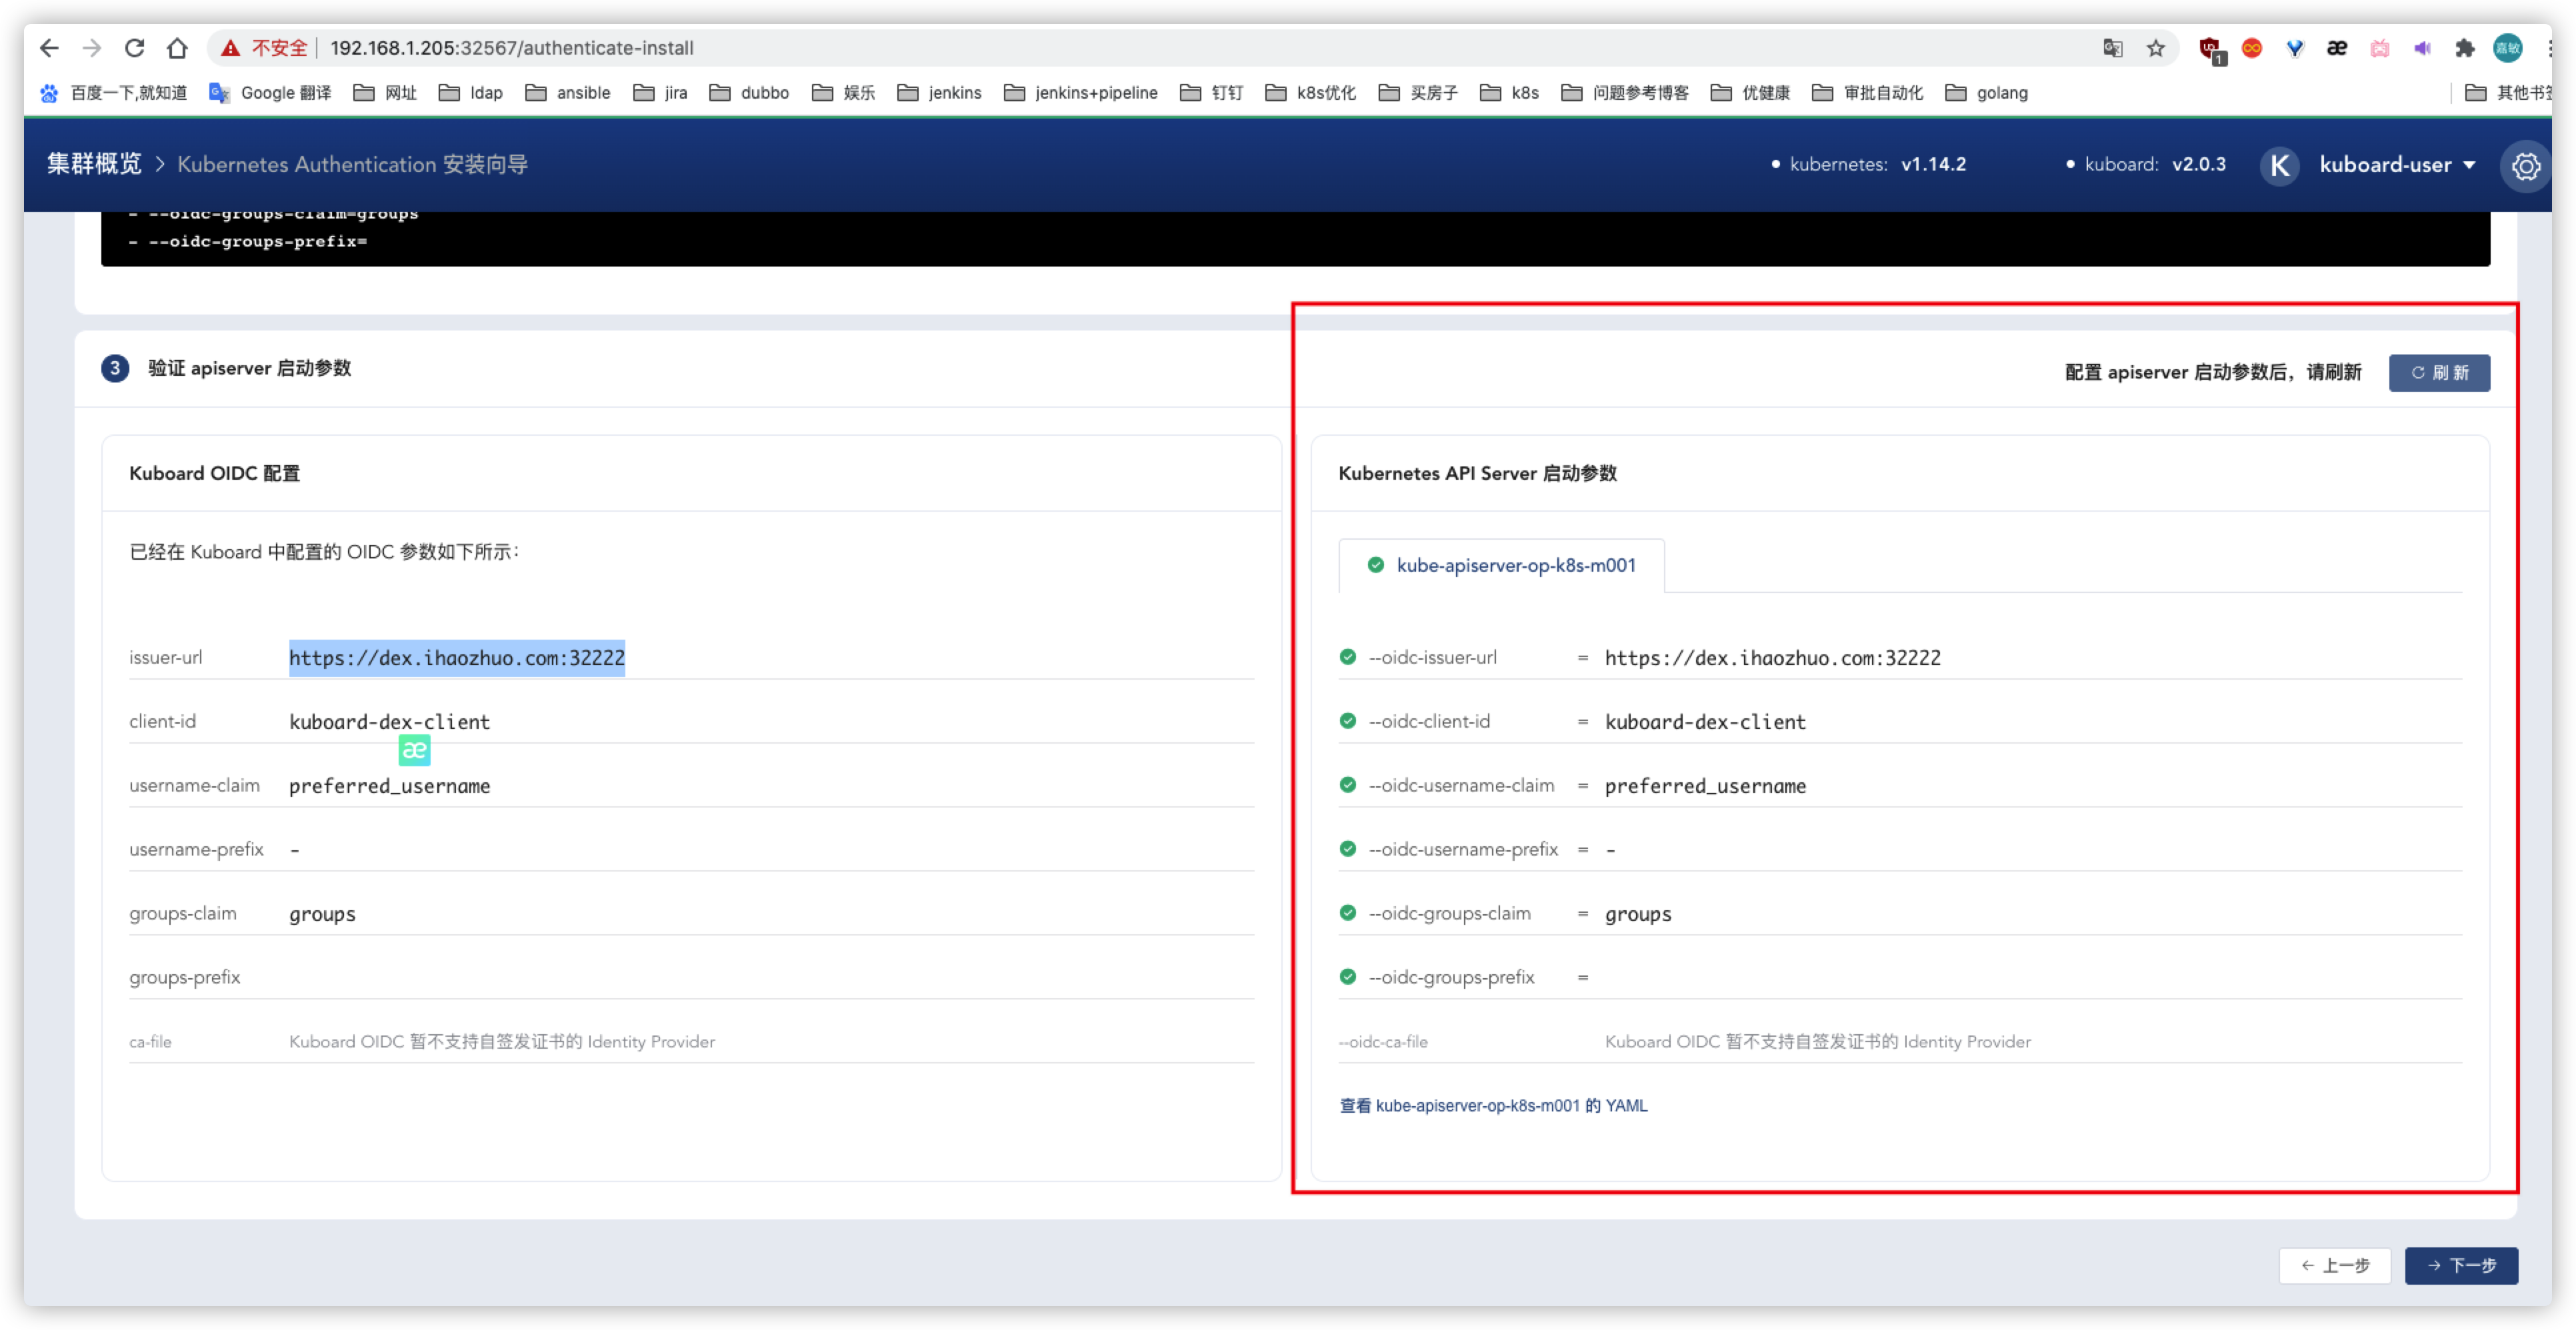The height and width of the screenshot is (1330, 2576).
Task: Open 查看 kube-apiserver-op-k8s-m001 的 YAML link
Action: pos(1493,1106)
